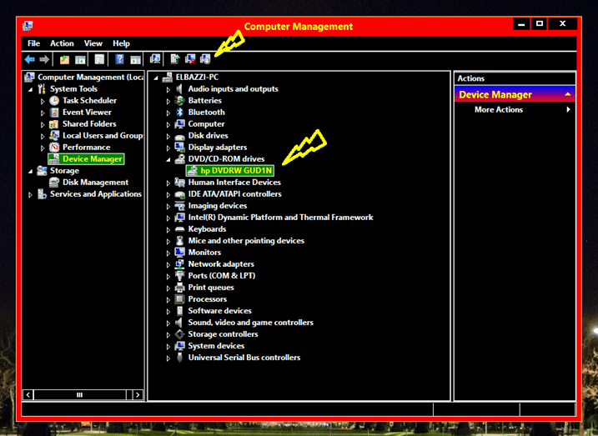Click the blue Help question mark icon
Image resolution: width=598 pixels, height=436 pixels.
click(120, 59)
